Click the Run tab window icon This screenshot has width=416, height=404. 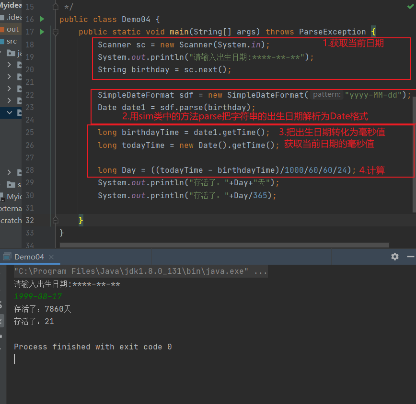pyautogui.click(x=7, y=257)
